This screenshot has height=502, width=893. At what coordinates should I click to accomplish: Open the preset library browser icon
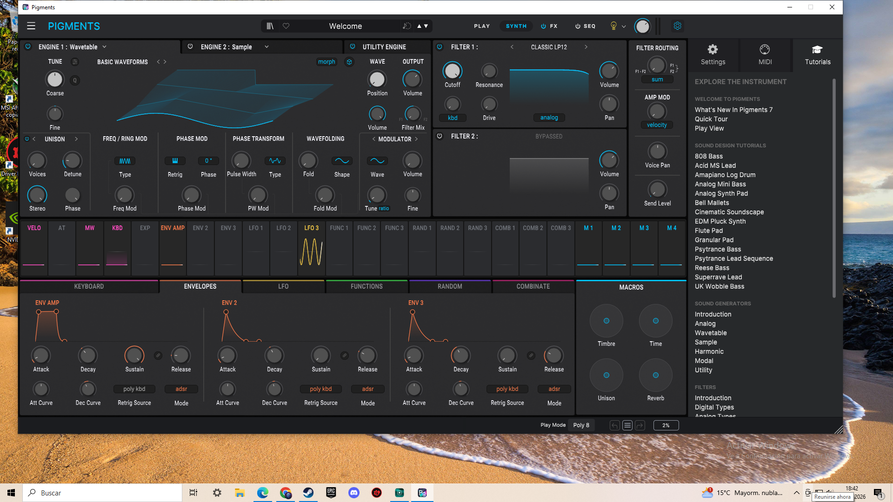point(270,26)
